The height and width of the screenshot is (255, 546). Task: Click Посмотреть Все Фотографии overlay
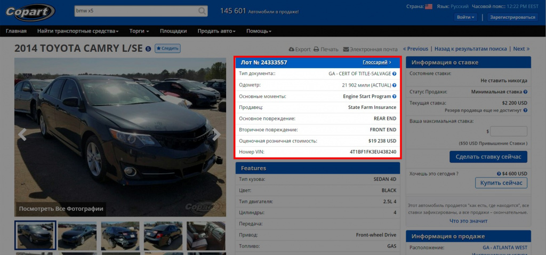(61, 209)
